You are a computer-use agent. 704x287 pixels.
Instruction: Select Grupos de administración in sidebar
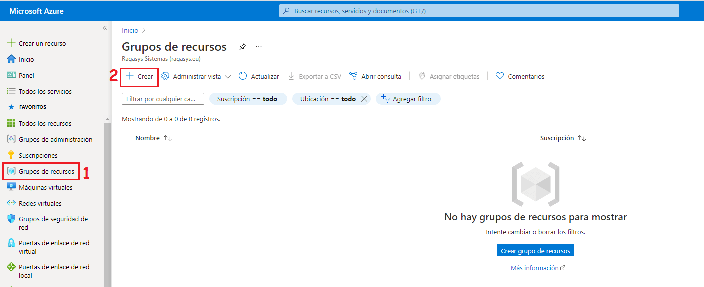56,139
